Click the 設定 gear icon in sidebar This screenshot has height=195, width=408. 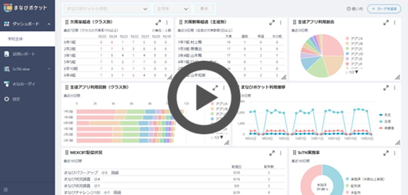click(7, 99)
